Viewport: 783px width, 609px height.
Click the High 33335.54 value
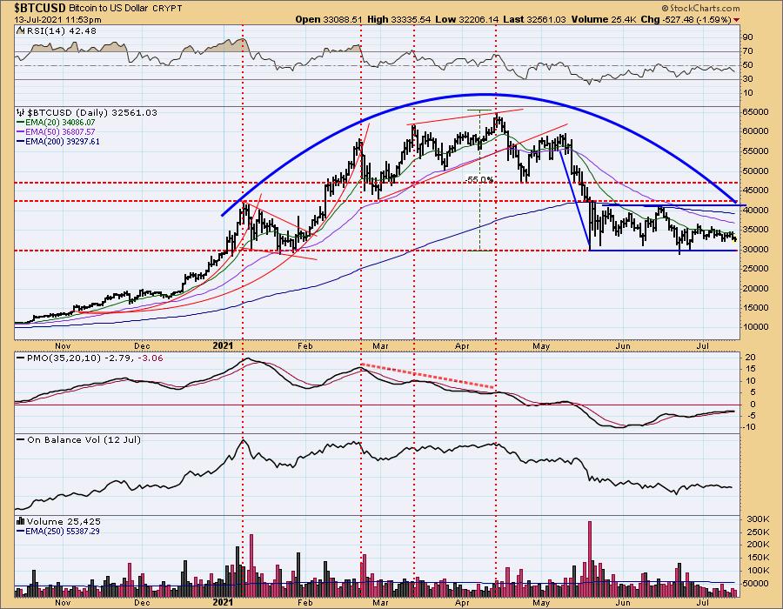(x=401, y=19)
